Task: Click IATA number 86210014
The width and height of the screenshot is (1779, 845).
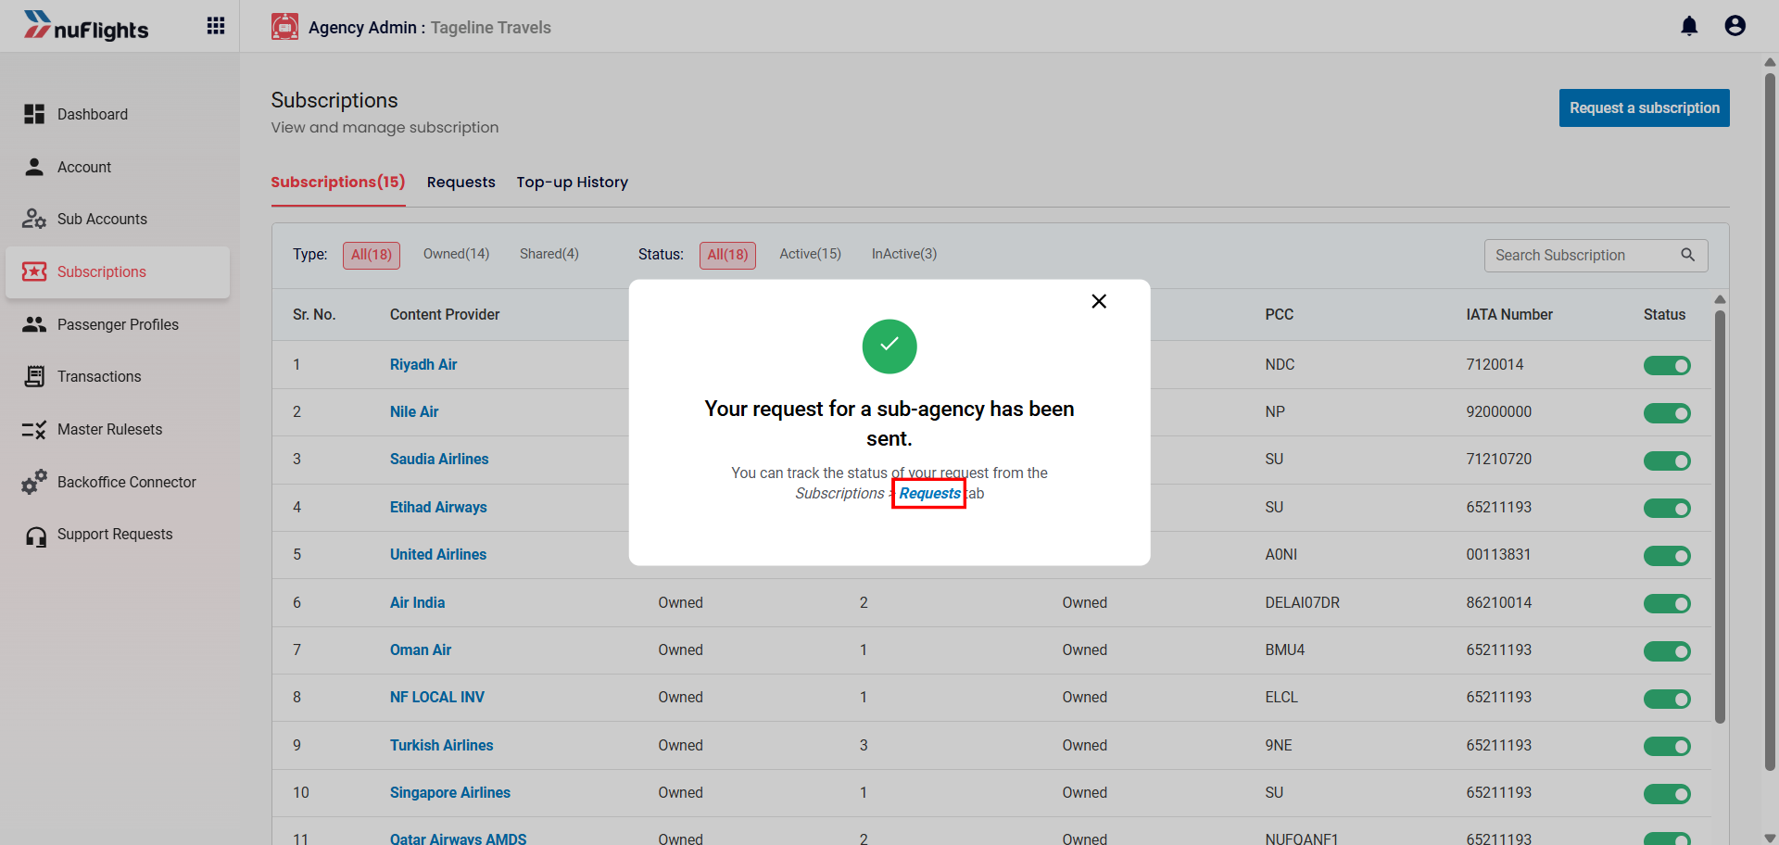Action: [1498, 602]
